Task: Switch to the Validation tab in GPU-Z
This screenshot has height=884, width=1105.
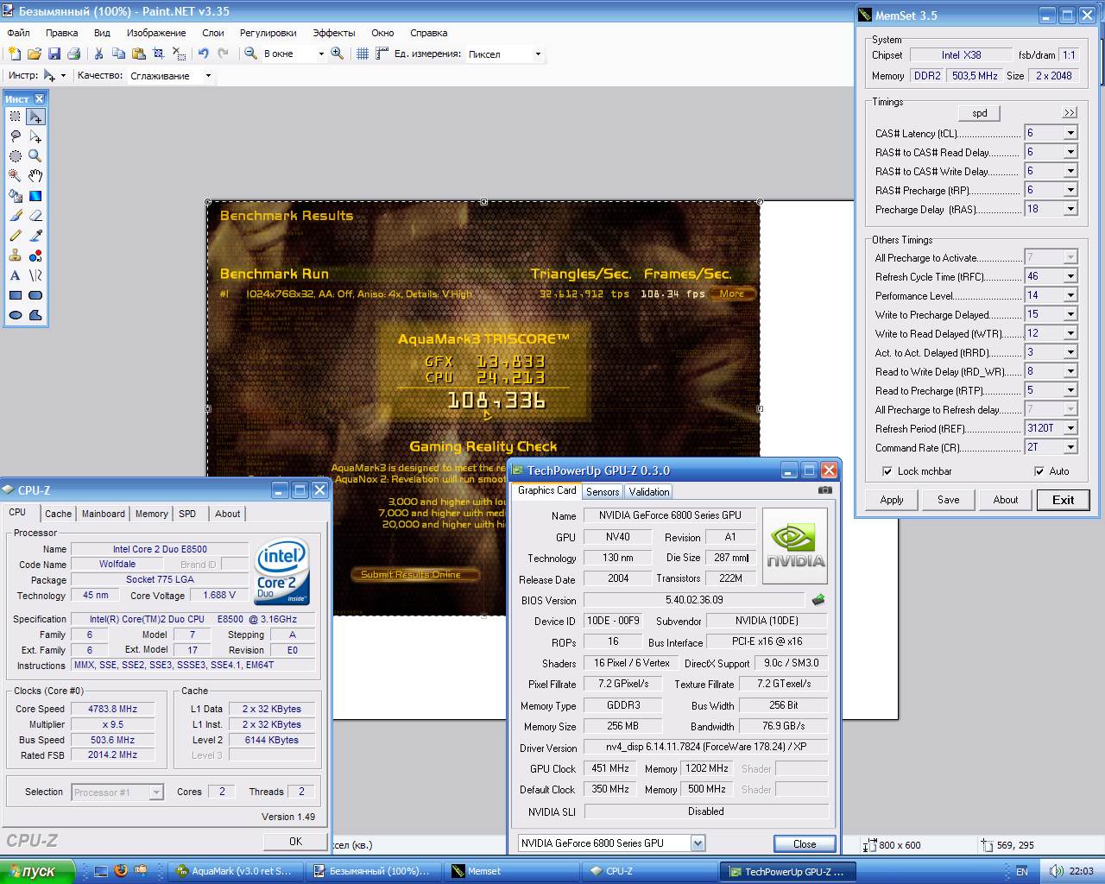Action: point(649,491)
